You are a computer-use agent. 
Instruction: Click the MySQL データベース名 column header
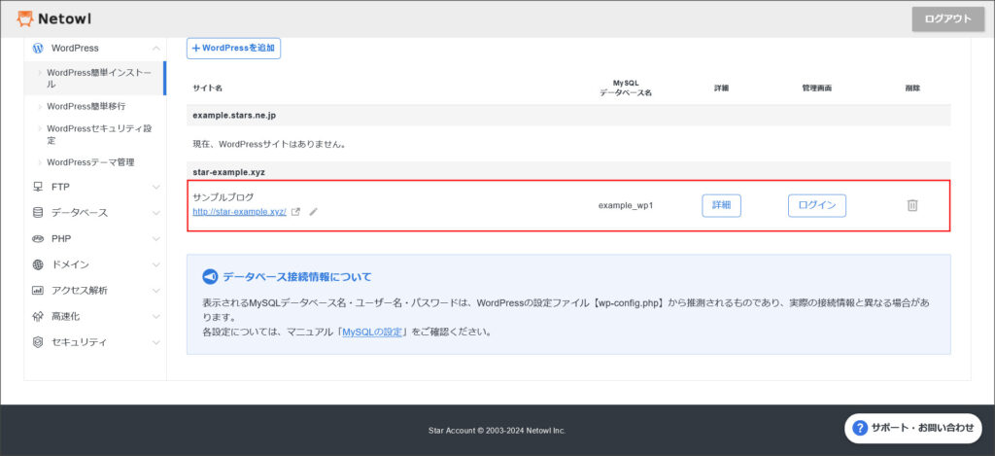click(x=626, y=88)
